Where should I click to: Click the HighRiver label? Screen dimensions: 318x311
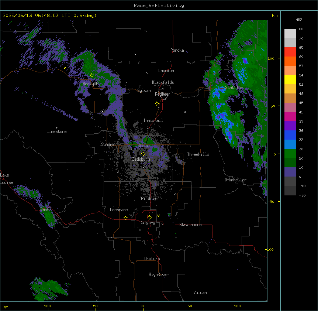coord(159,274)
